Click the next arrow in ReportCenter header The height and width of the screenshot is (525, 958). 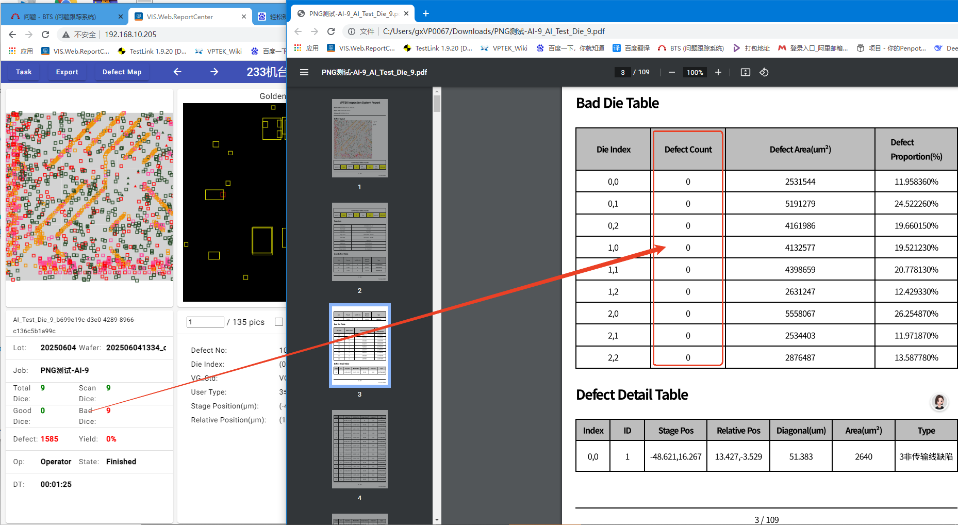click(214, 72)
